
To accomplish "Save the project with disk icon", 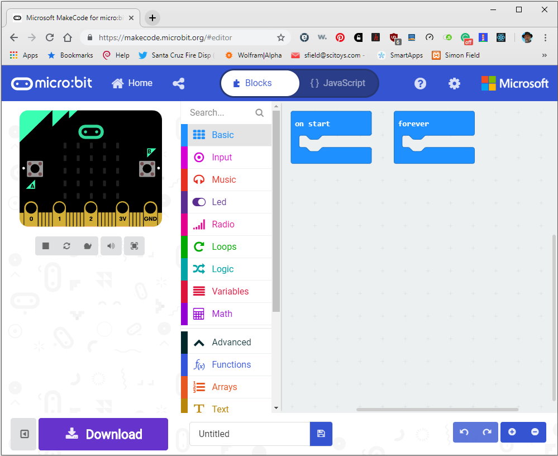I will (x=321, y=434).
